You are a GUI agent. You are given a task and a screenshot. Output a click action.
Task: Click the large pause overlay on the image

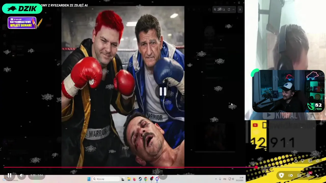[163, 91]
